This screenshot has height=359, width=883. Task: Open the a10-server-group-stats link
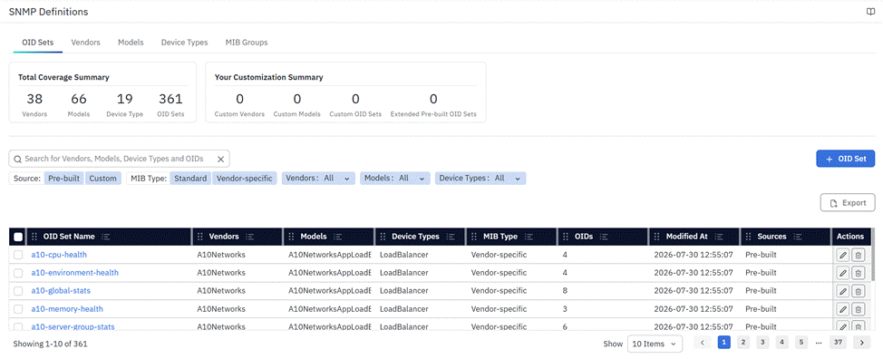click(73, 327)
